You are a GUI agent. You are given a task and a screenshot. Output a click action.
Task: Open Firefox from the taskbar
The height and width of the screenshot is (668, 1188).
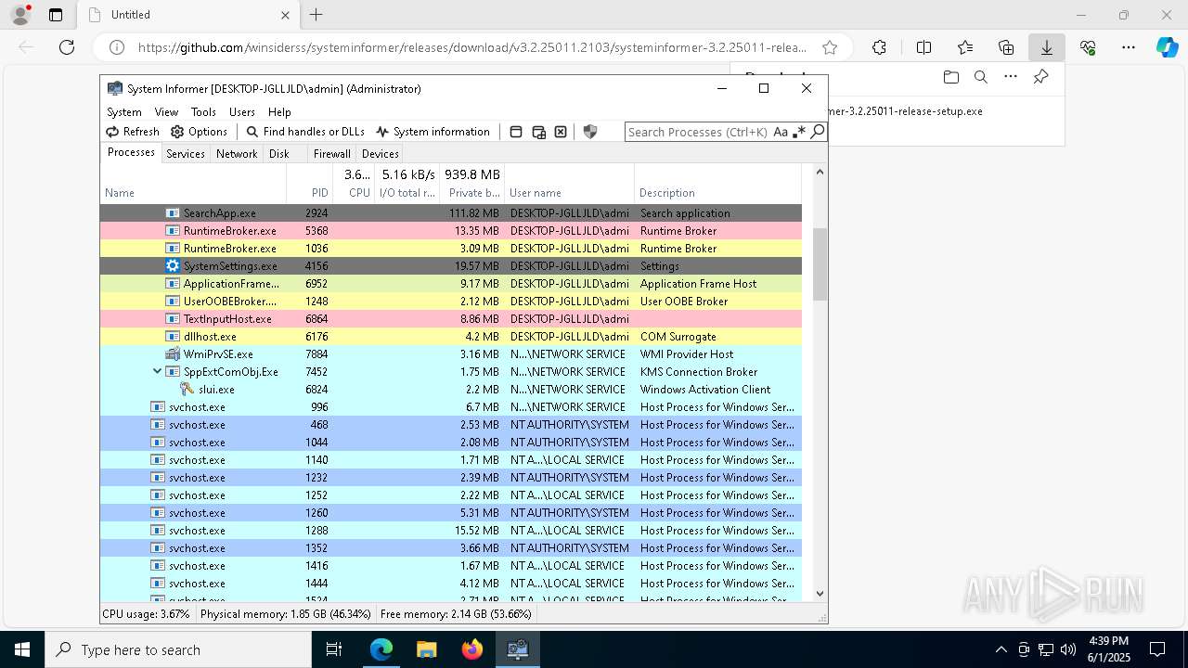click(472, 649)
